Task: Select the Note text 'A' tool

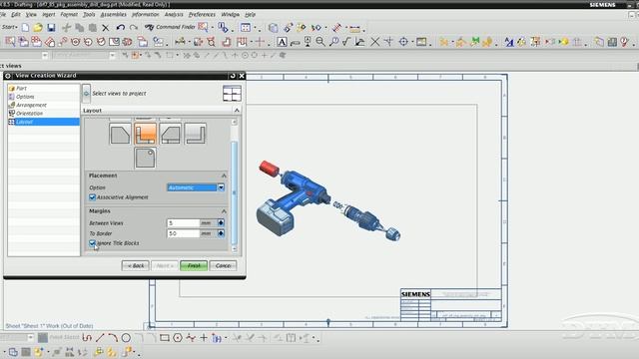Action: (x=282, y=42)
